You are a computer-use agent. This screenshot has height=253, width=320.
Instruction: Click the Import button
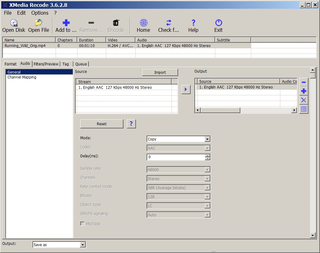(160, 73)
